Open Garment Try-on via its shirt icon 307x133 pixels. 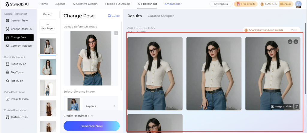pos(7,21)
